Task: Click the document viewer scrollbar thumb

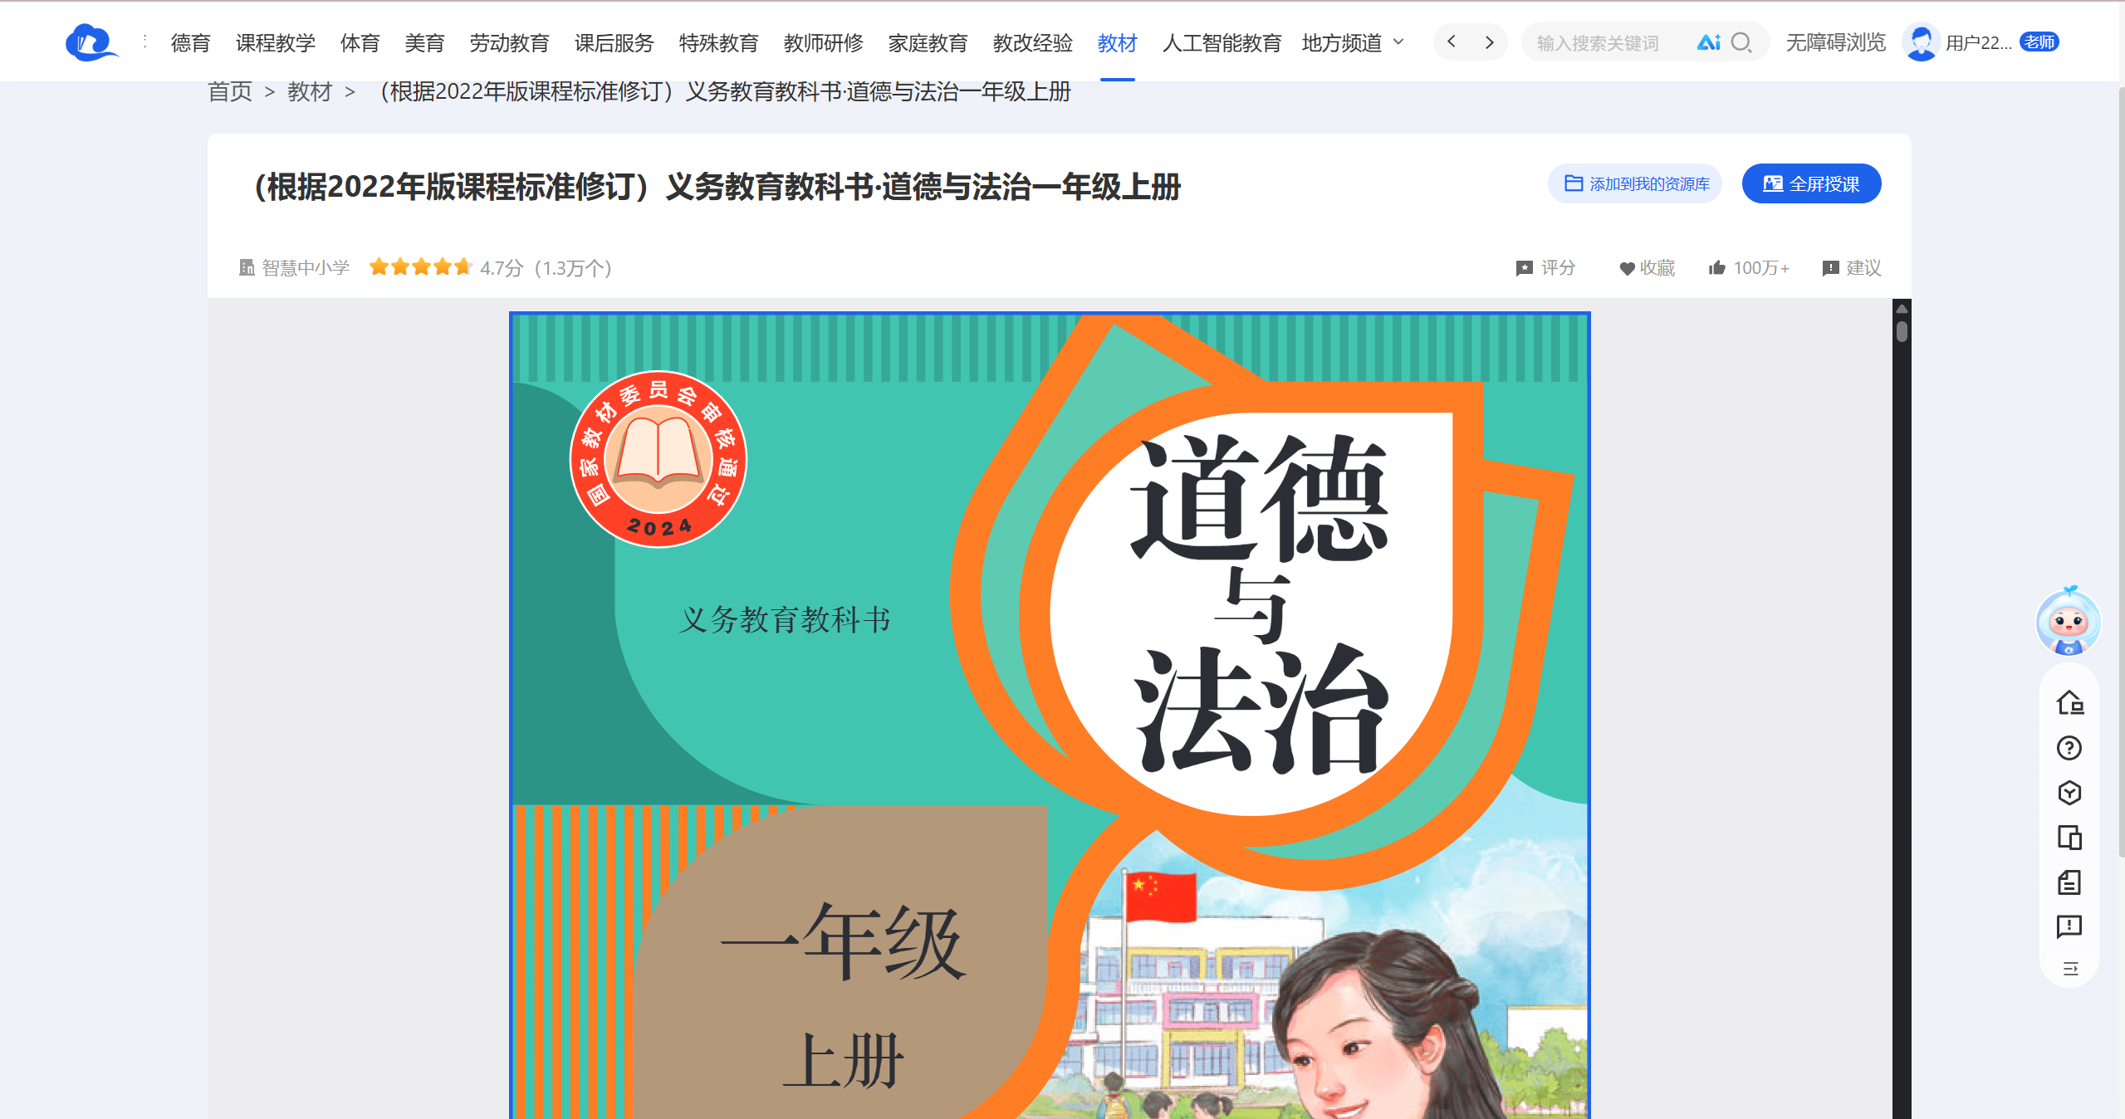Action: [x=1902, y=331]
